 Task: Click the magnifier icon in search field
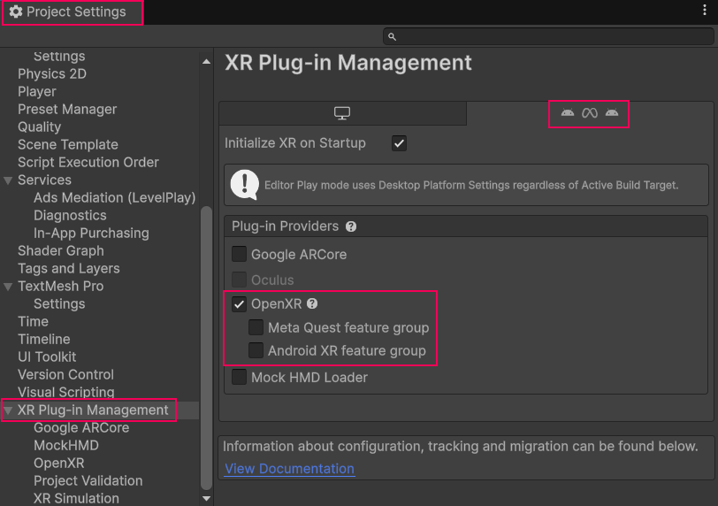[x=393, y=36]
